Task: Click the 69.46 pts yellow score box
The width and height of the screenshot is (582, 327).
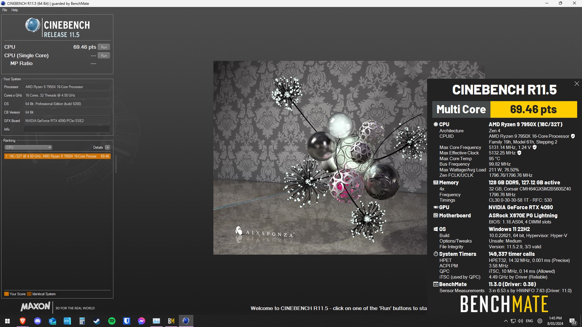Action: coord(533,109)
